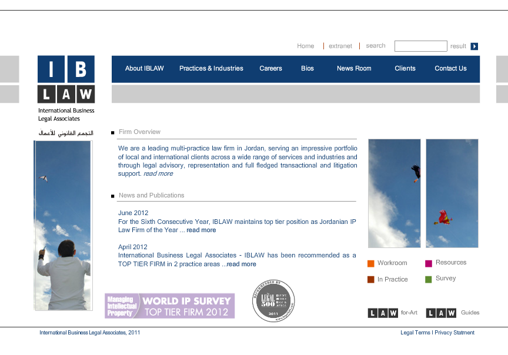Image resolution: width=508 pixels, height=355 pixels.
Task: Open the extranet link
Action: 340,46
